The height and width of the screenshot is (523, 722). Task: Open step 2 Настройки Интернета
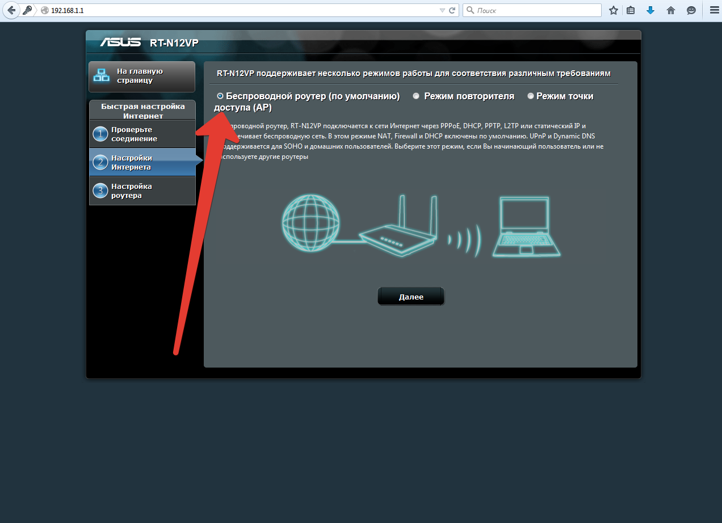[142, 162]
